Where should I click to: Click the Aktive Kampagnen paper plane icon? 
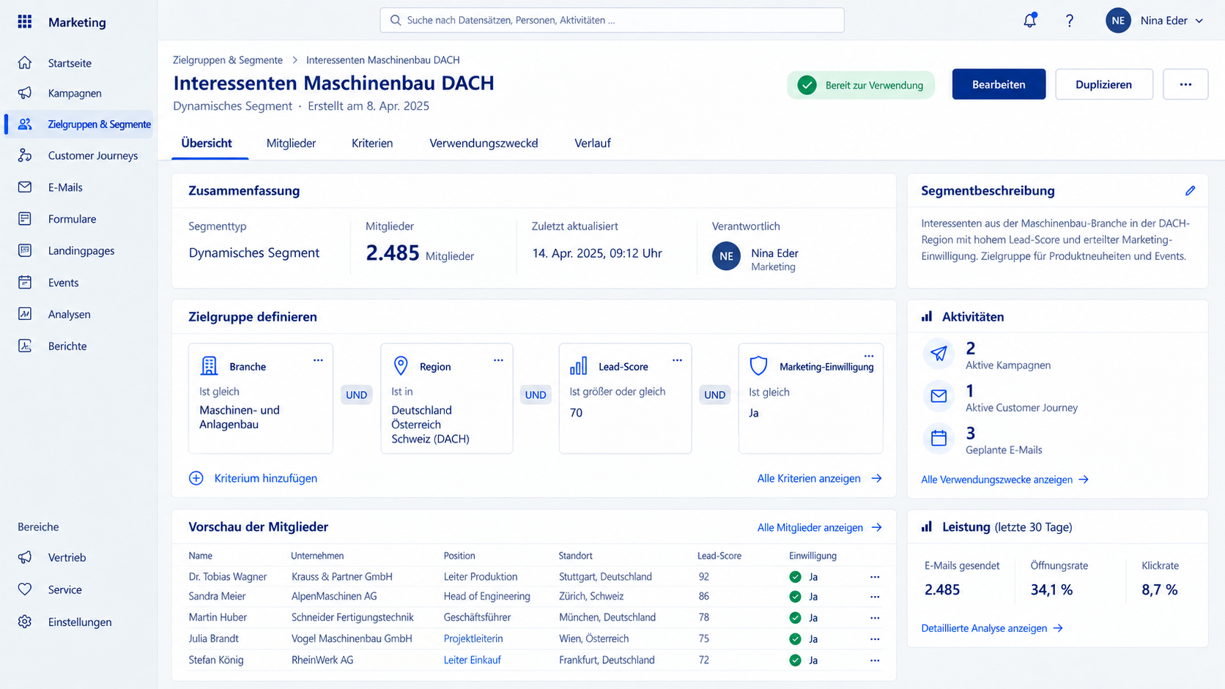pyautogui.click(x=939, y=354)
